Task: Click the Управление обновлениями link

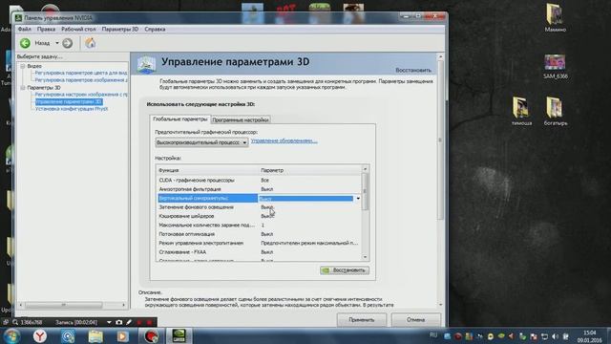Action: click(284, 140)
